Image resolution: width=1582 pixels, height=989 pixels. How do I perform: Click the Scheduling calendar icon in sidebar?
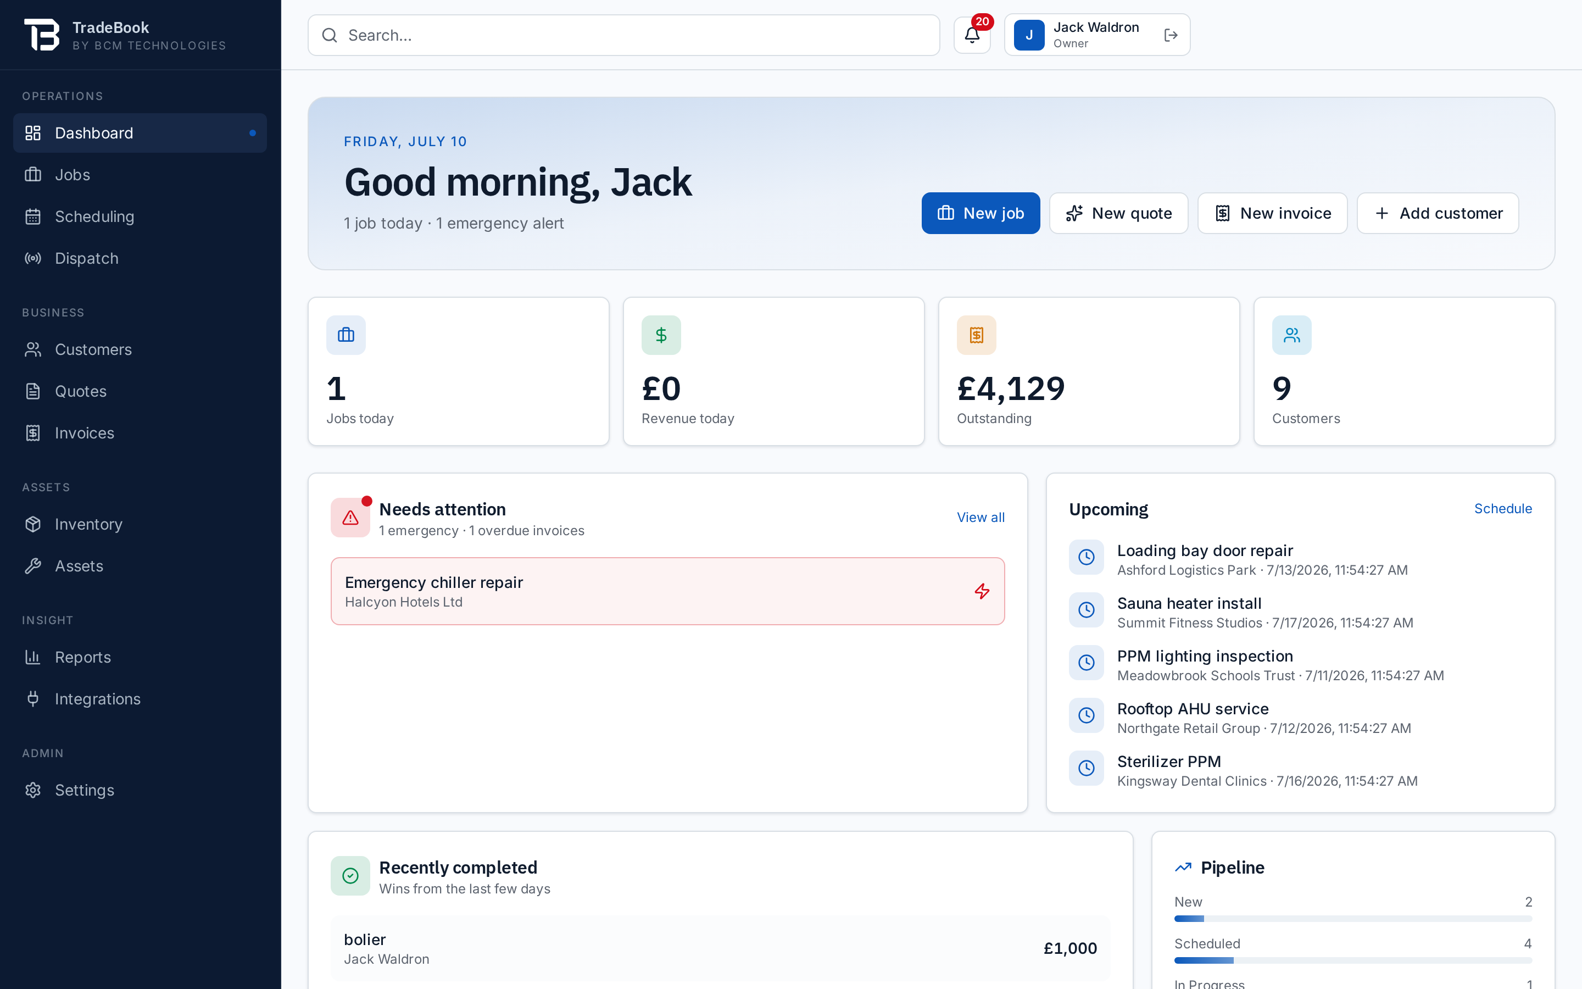tap(33, 216)
